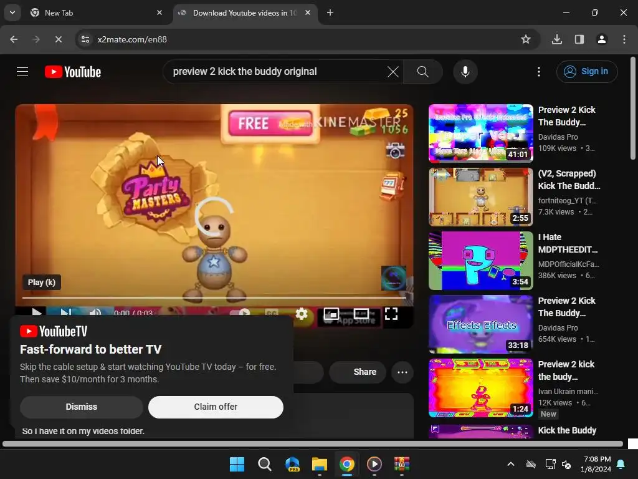638x479 pixels.
Task: Close the Download Youtube videos tab
Action: 308,12
